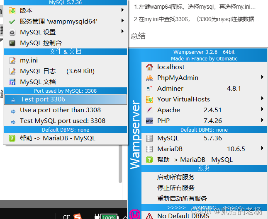Click the PHP logo icon
Image resolution: width=268 pixels, height=219 pixels.
149,121
